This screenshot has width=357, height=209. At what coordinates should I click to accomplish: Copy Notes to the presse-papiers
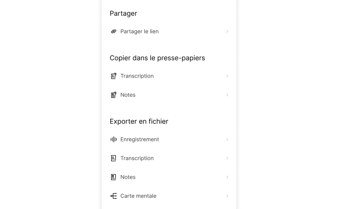(x=128, y=95)
